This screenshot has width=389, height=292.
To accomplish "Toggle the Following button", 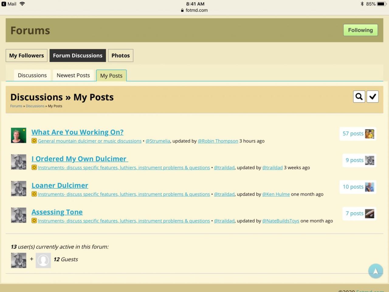I will [x=360, y=30].
